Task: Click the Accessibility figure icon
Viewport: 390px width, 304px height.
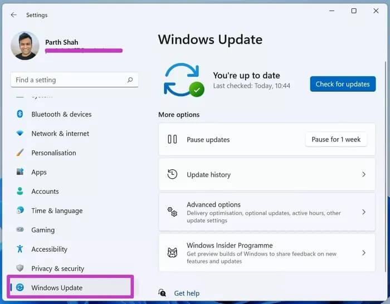Action: [20, 249]
